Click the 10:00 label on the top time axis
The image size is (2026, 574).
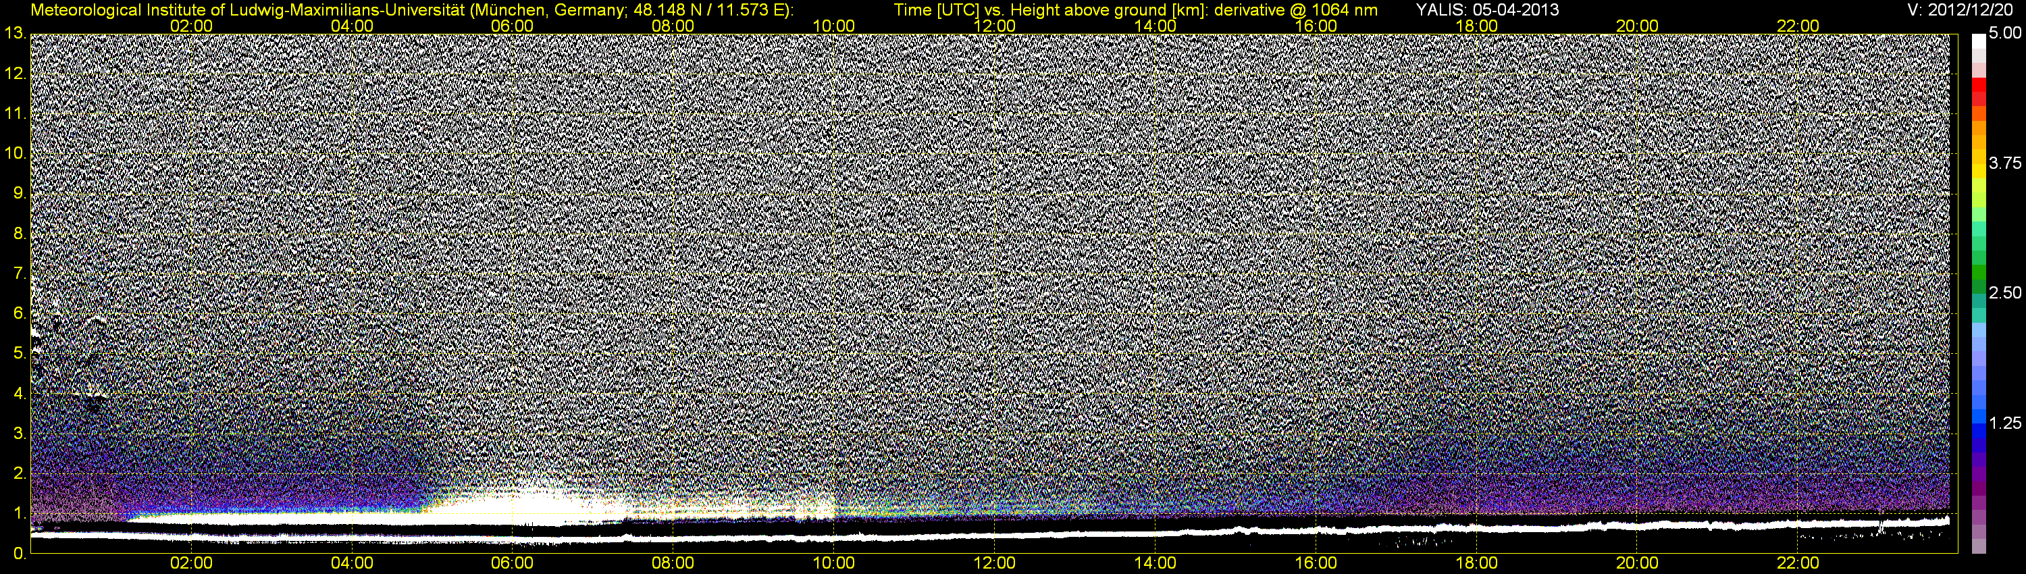[833, 26]
